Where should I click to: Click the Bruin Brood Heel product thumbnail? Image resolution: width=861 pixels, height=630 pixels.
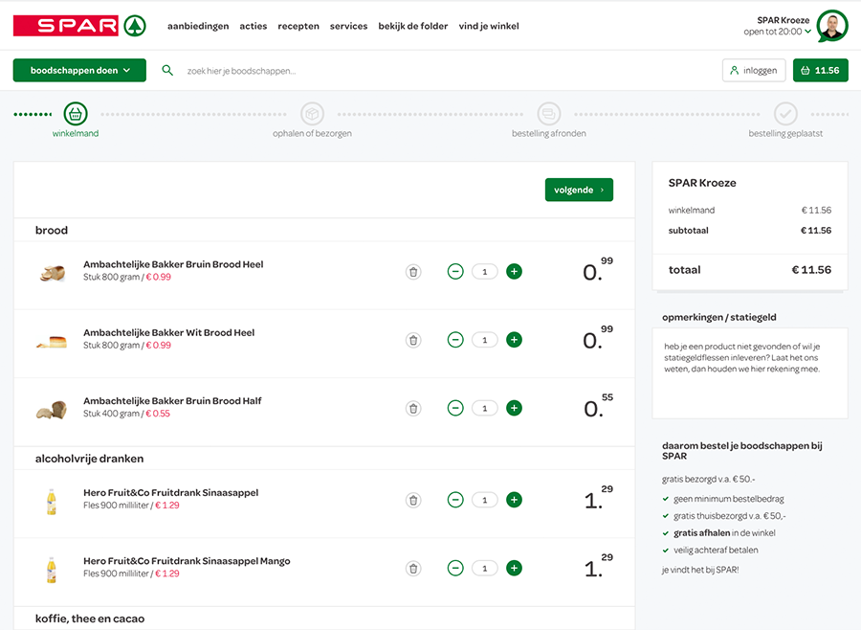(x=52, y=272)
